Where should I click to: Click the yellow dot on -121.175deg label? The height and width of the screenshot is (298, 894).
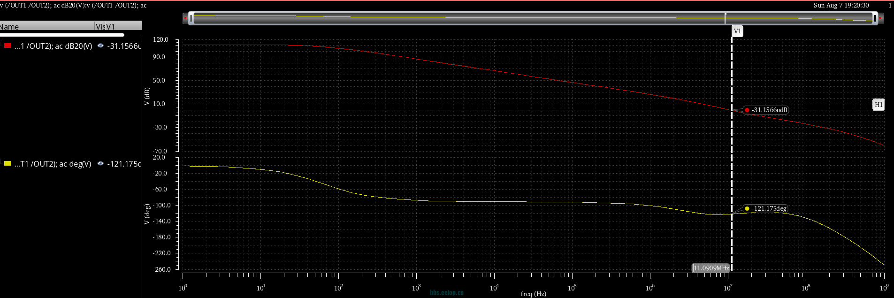click(747, 209)
